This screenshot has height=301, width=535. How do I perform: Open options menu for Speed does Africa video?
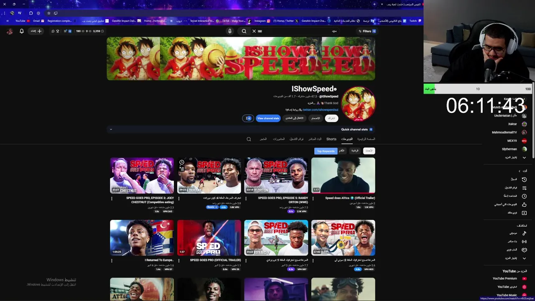pos(313,199)
